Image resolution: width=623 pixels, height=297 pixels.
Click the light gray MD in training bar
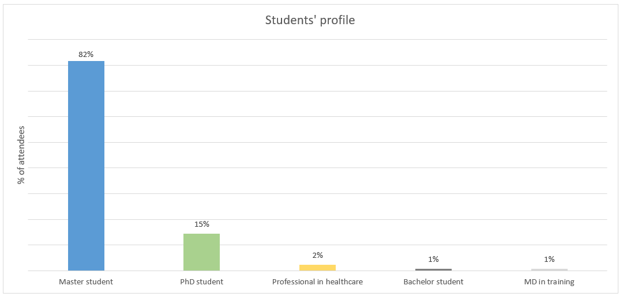point(549,269)
